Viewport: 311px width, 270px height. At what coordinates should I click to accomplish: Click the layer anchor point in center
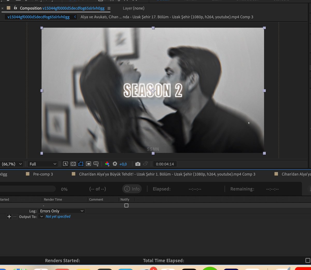click(x=153, y=91)
